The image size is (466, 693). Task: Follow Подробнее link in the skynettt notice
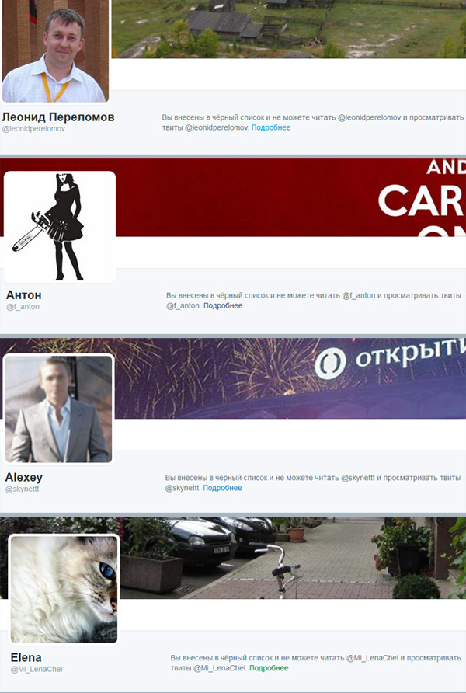pyautogui.click(x=222, y=488)
